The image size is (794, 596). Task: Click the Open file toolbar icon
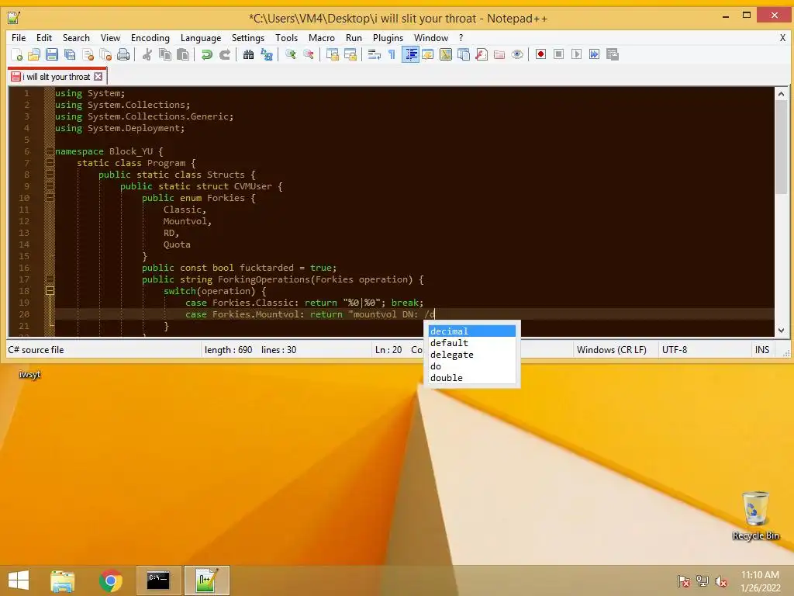pos(34,54)
